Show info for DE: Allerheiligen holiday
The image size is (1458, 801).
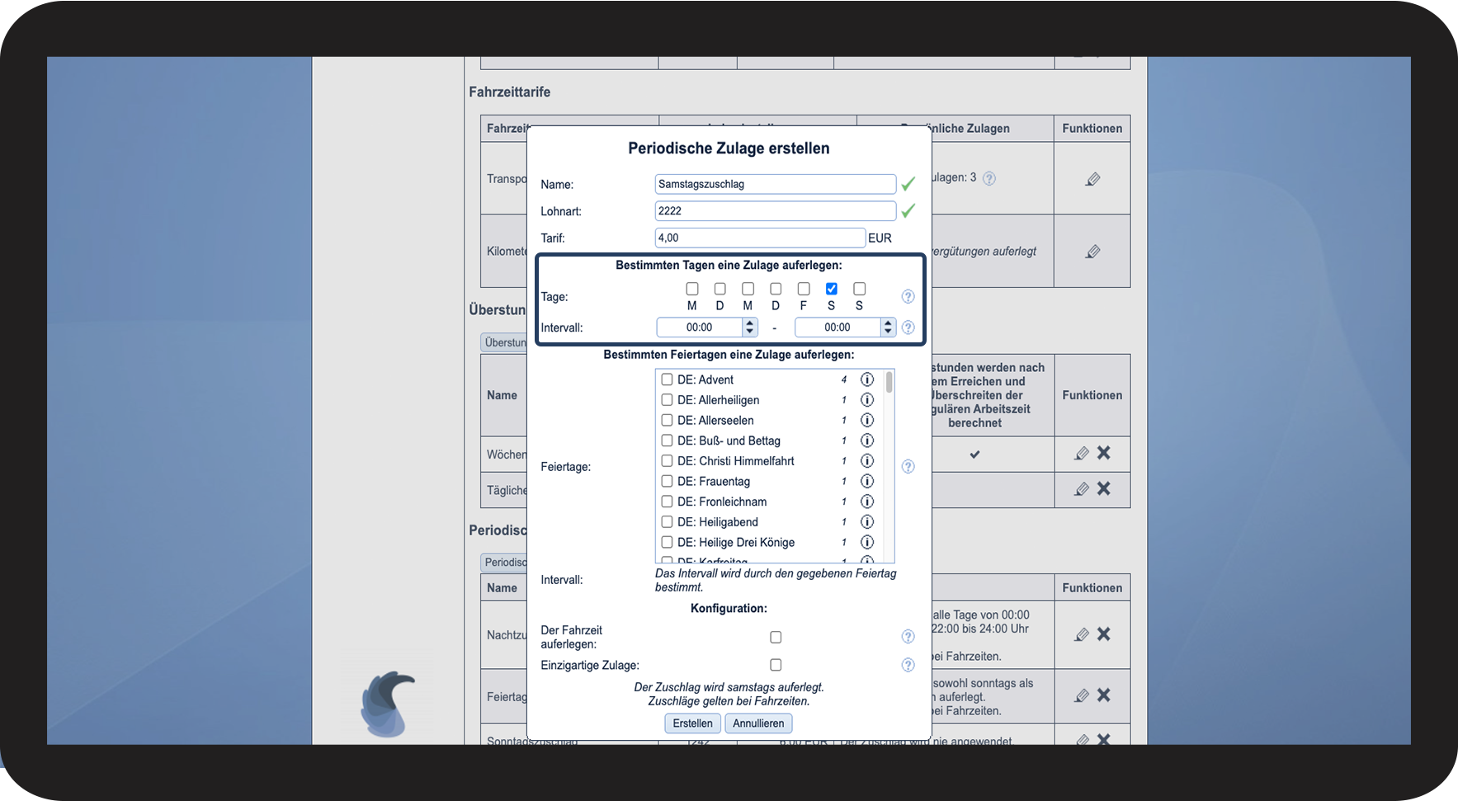867,400
